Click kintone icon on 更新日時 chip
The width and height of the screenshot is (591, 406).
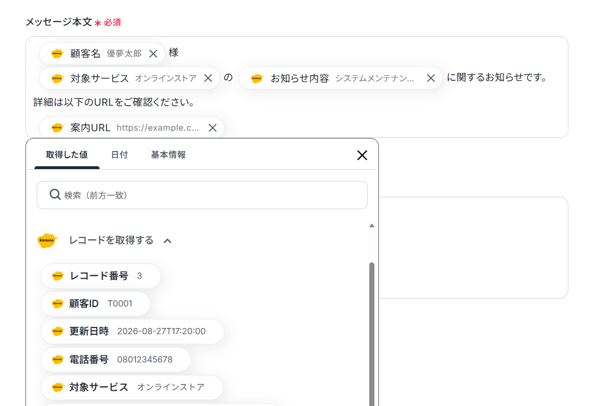[58, 331]
